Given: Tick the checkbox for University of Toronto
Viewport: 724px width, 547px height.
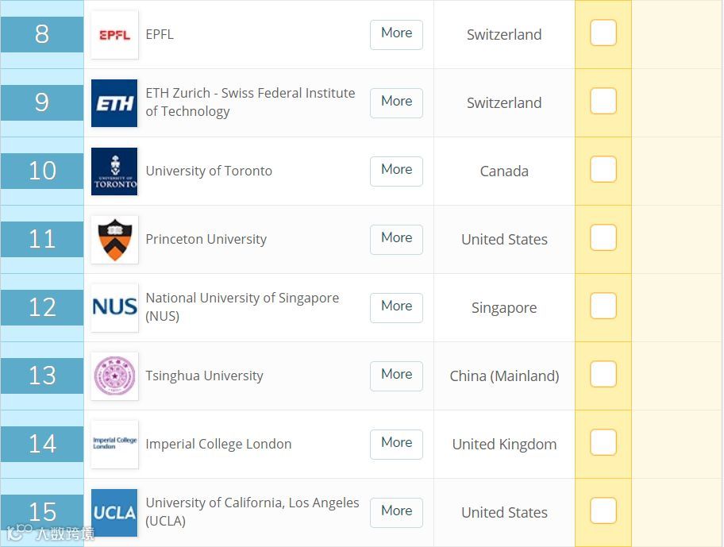Looking at the screenshot, I should click(603, 170).
